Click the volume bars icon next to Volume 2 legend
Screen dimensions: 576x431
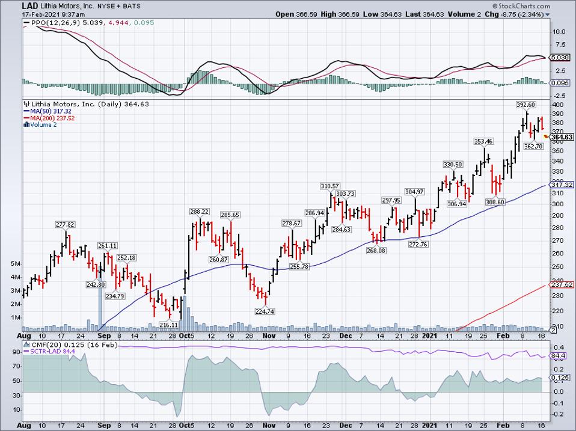26,125
